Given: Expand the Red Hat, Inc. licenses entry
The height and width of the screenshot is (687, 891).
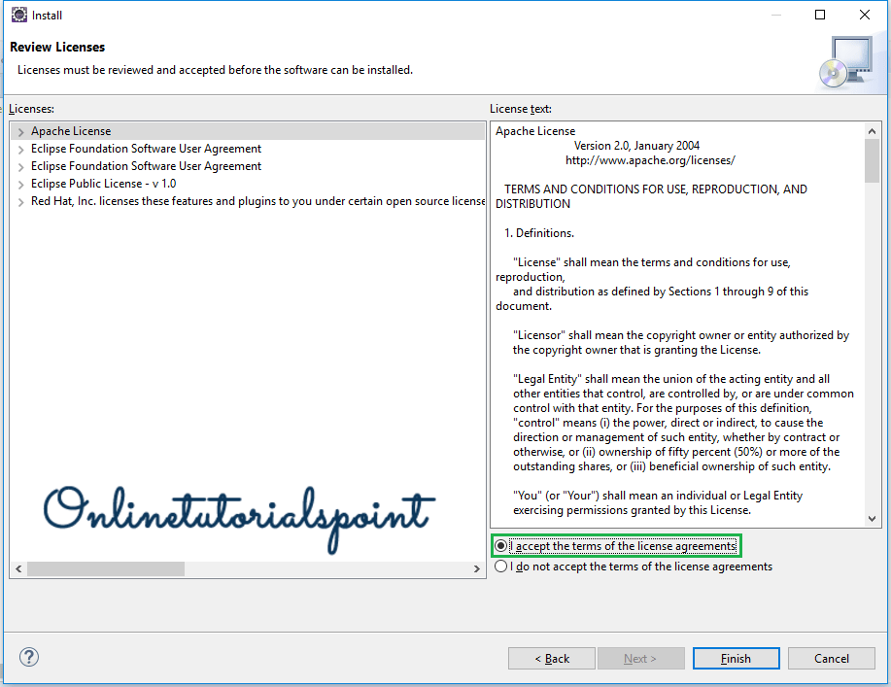Looking at the screenshot, I should (20, 201).
